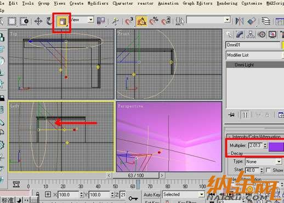This screenshot has width=284, height=203.
Task: Click the Decay Start value field
Action: point(252,170)
